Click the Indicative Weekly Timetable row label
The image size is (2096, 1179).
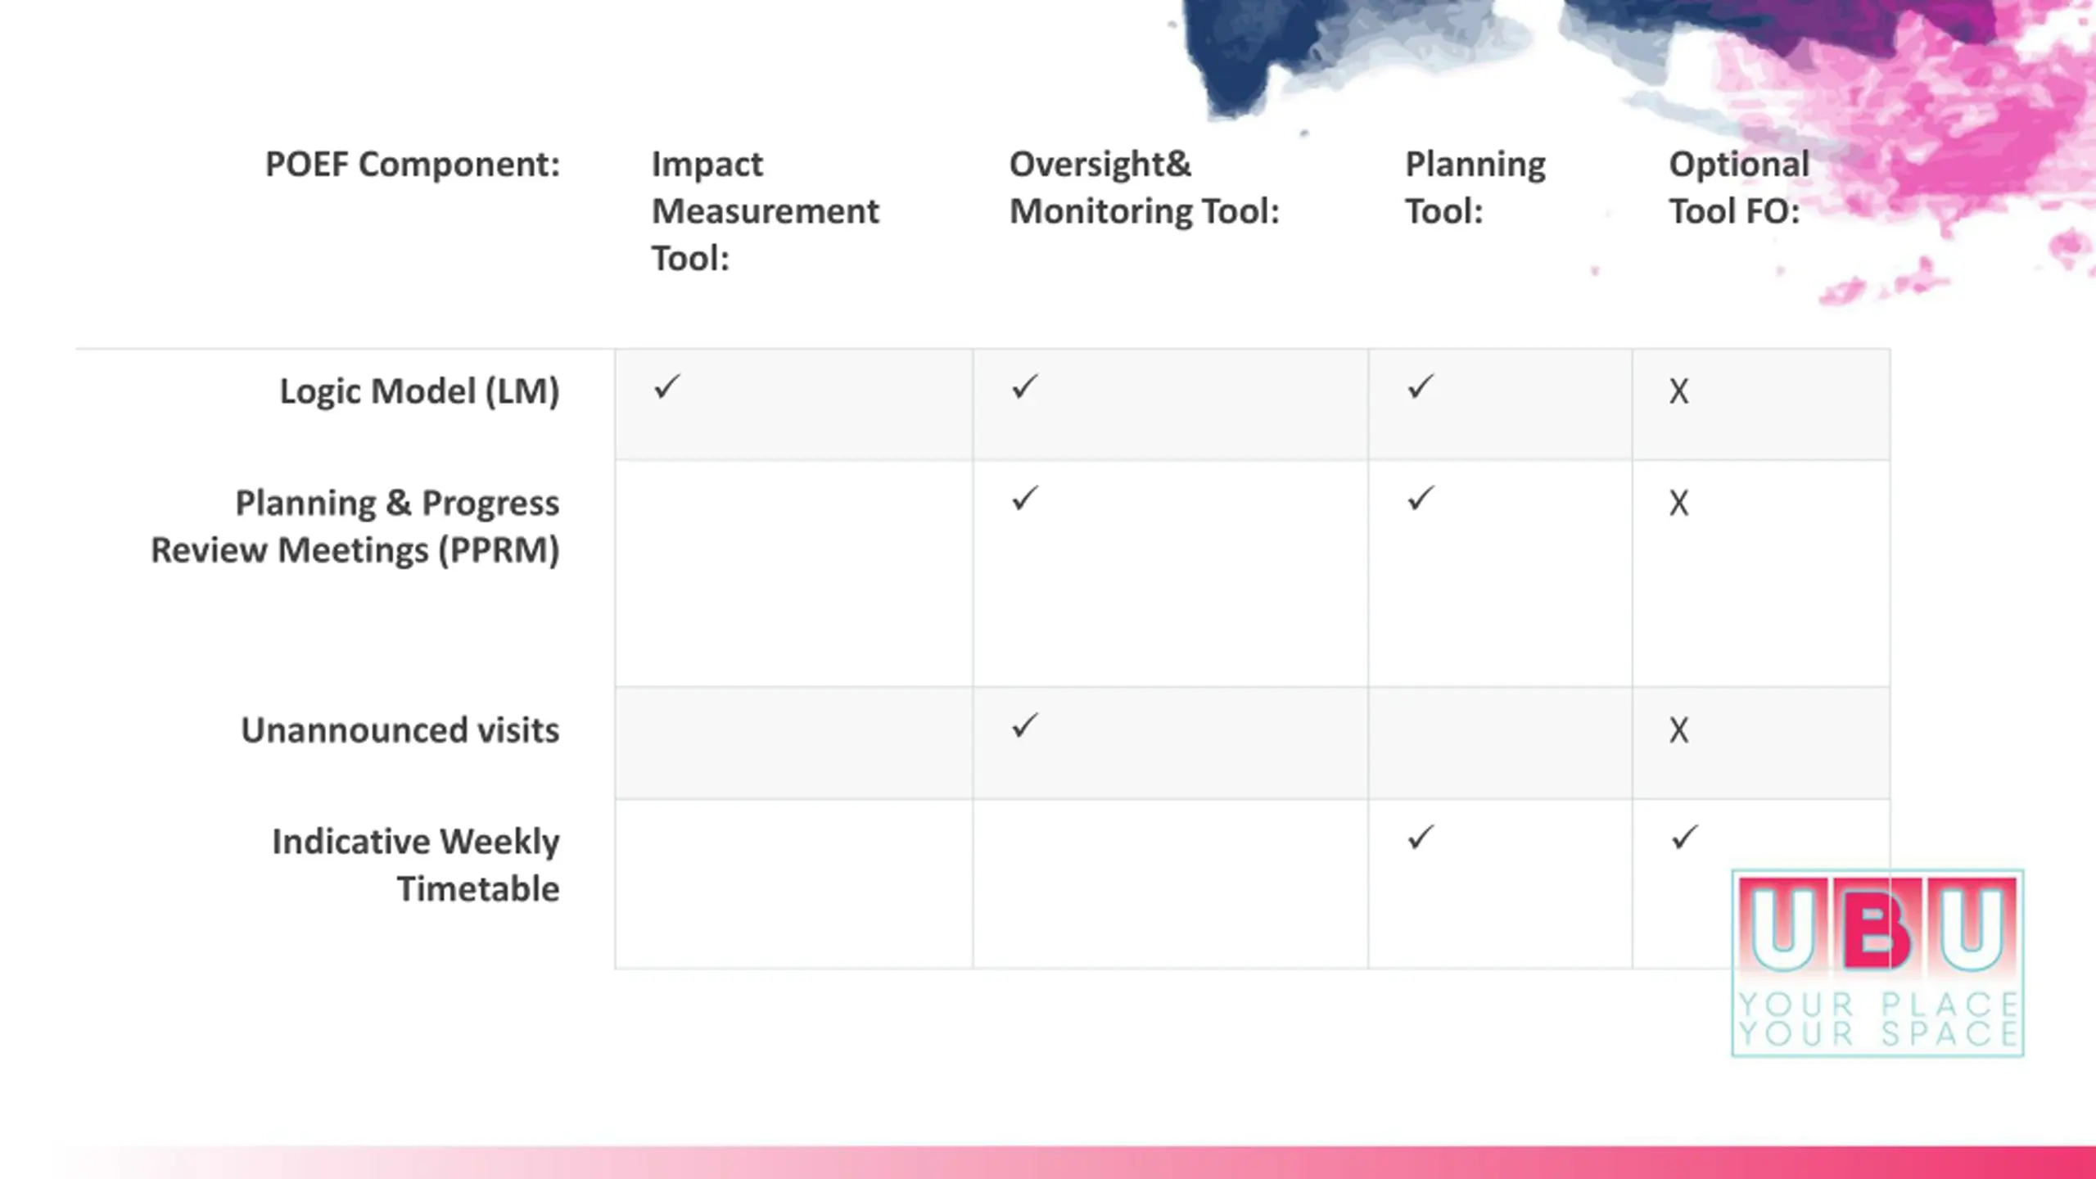[x=416, y=865]
